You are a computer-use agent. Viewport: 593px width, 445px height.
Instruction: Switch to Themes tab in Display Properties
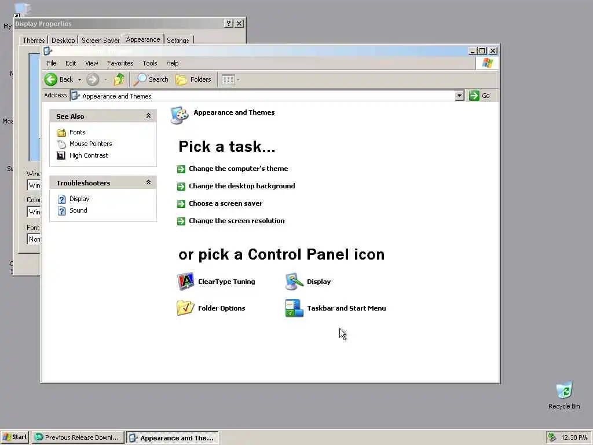[x=34, y=40]
